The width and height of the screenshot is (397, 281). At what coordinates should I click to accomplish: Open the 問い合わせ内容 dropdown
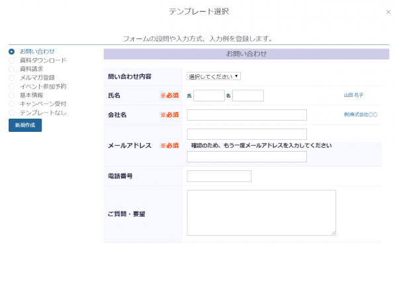tap(214, 76)
